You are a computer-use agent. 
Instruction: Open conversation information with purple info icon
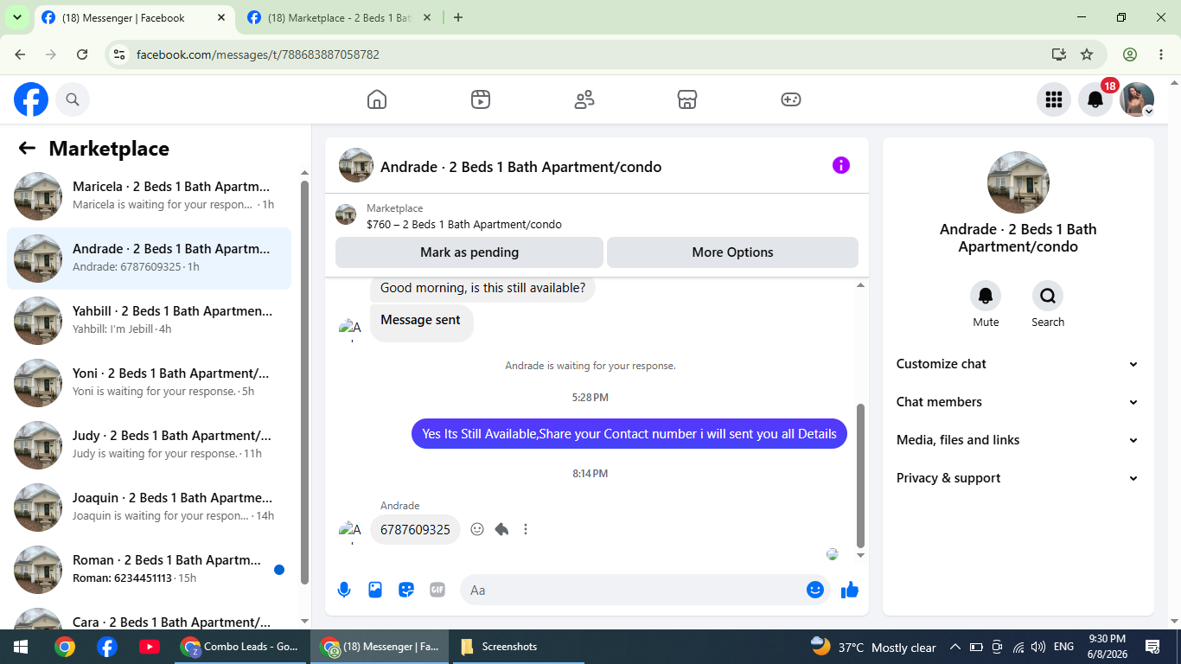point(841,165)
